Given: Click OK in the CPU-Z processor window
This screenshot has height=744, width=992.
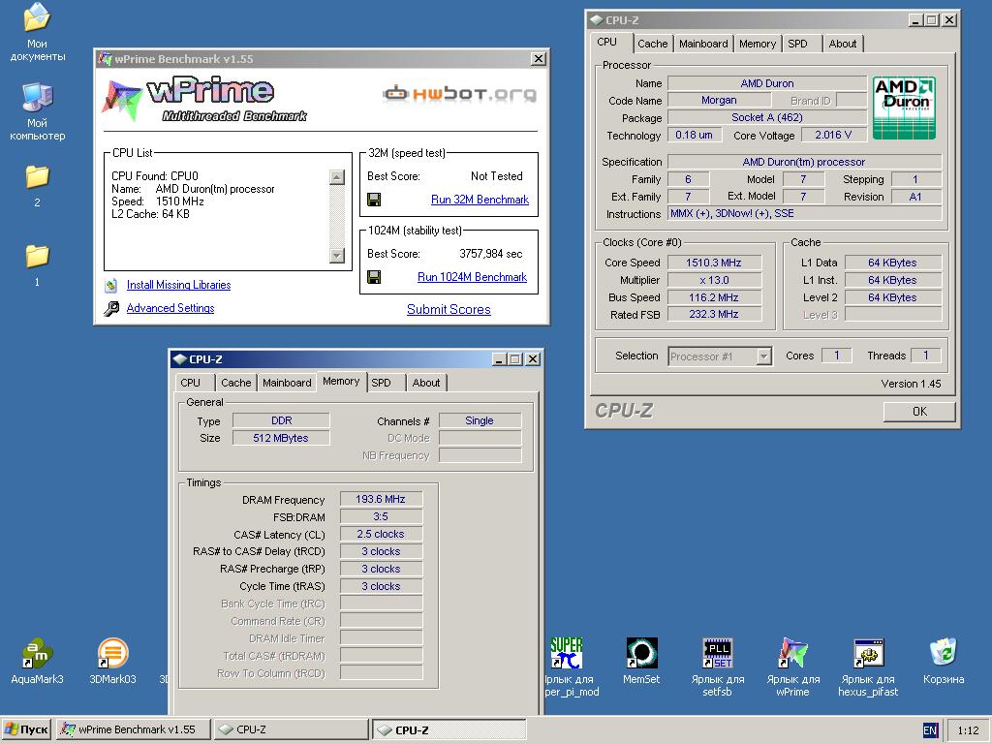Looking at the screenshot, I should point(919,411).
